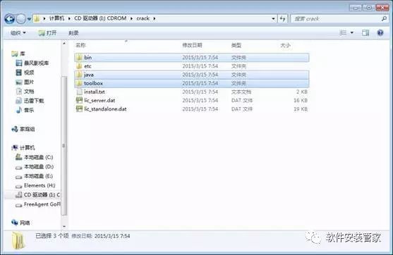Click the 19 KB size cell
Screen dimensions: 393x255
coord(301,109)
